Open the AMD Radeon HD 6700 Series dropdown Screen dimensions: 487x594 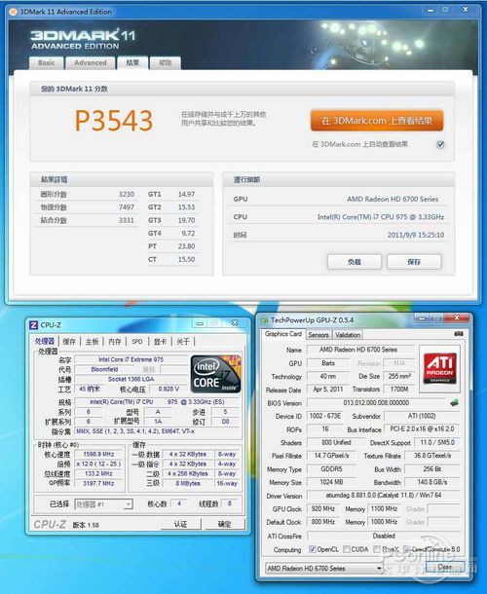323,569
